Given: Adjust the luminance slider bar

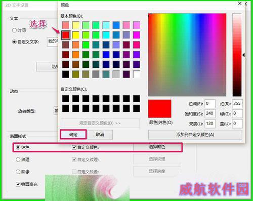Looking at the screenshot, I should coord(237,55).
